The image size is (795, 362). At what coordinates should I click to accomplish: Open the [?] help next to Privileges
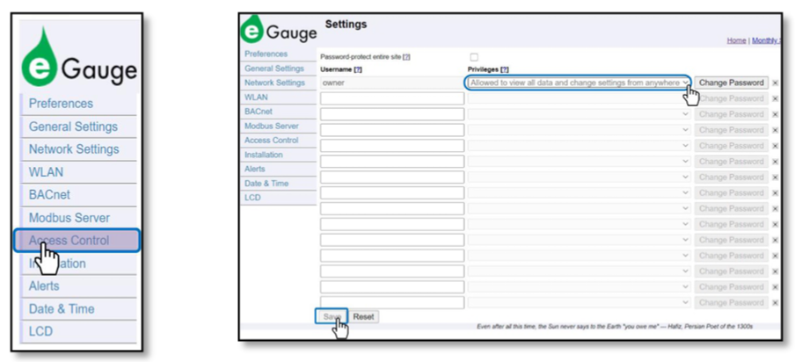pos(505,69)
